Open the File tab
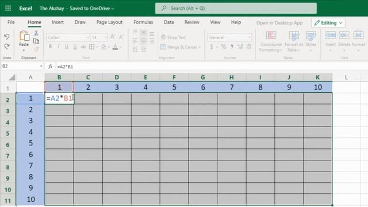368x207 pixels. [11, 22]
